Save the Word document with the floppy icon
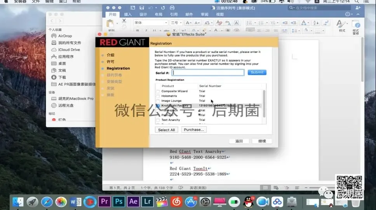The height and width of the screenshot is (210, 376). pyautogui.click(x=142, y=8)
